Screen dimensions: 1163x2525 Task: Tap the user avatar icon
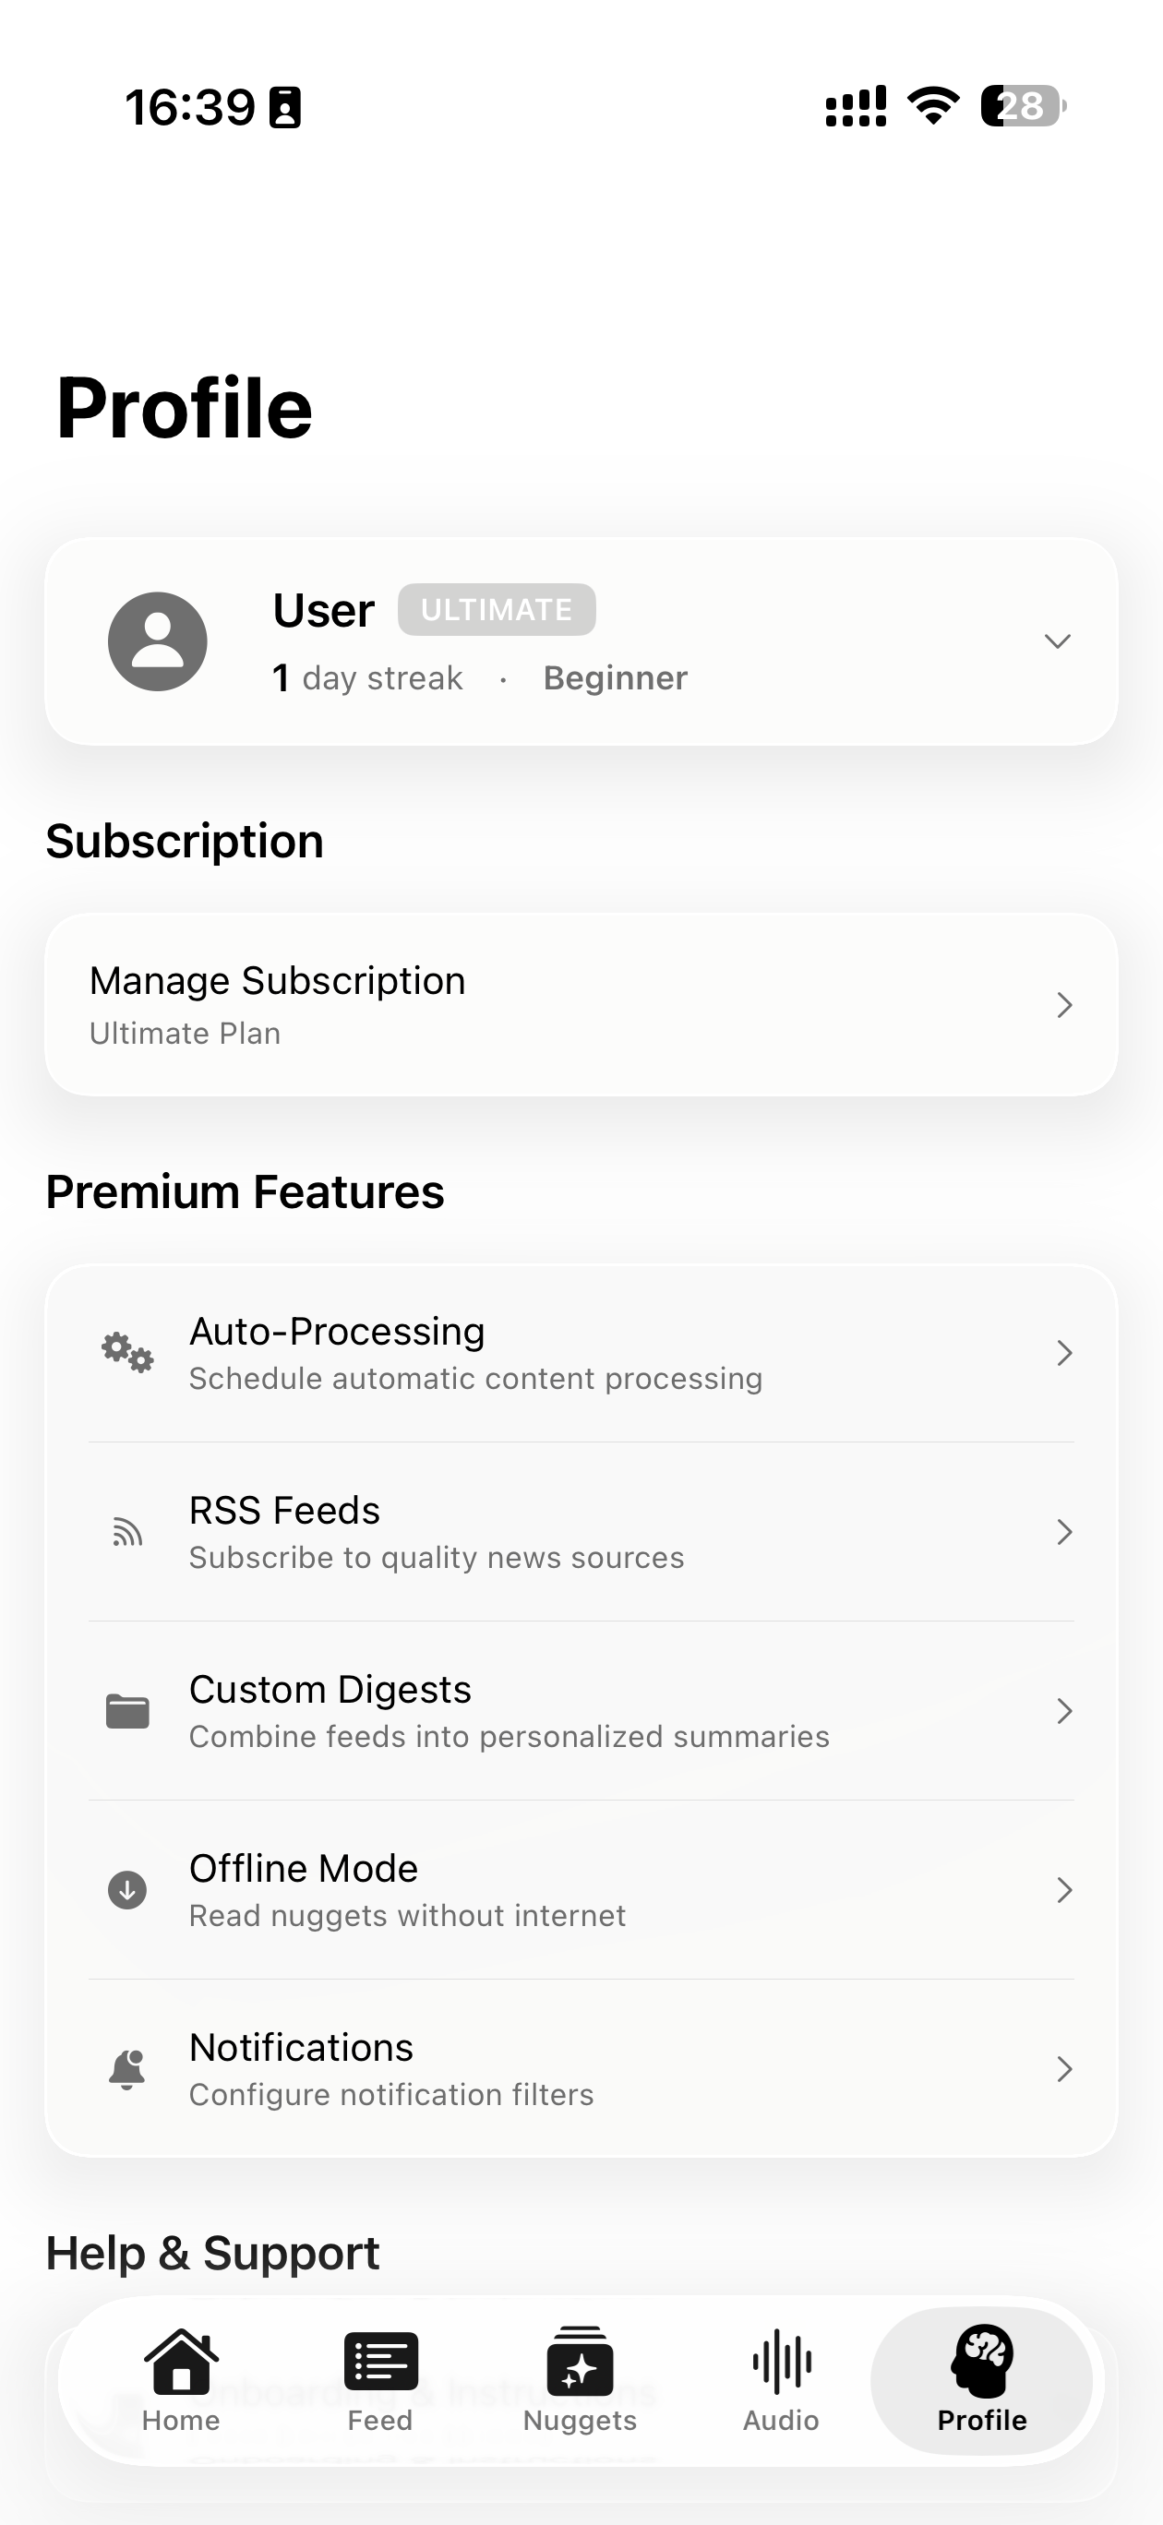pyautogui.click(x=157, y=641)
